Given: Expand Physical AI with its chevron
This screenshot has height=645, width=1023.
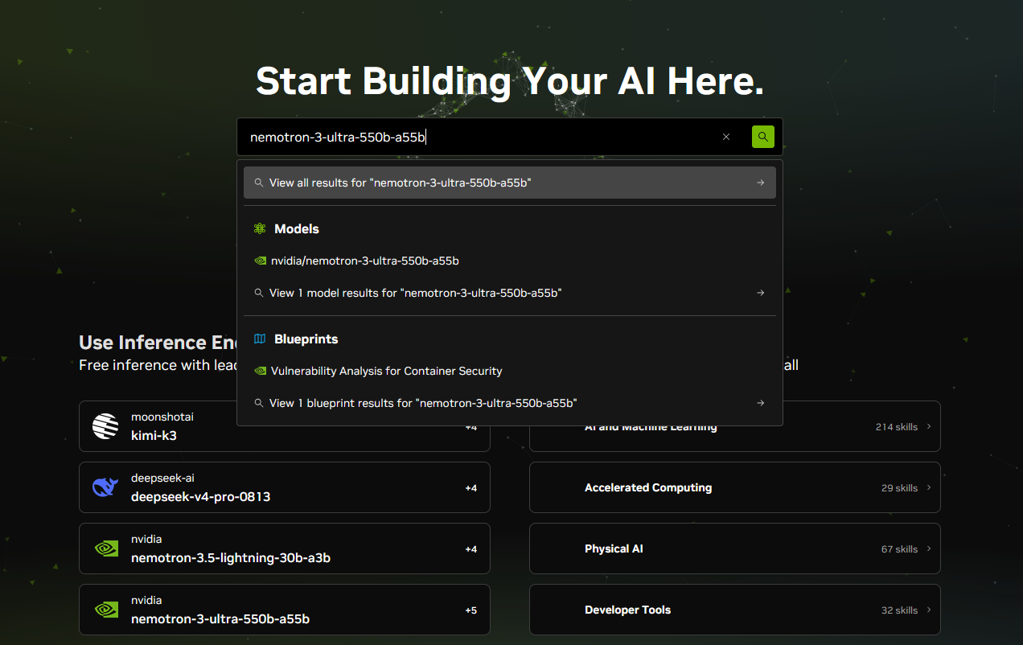Looking at the screenshot, I should pyautogui.click(x=929, y=548).
